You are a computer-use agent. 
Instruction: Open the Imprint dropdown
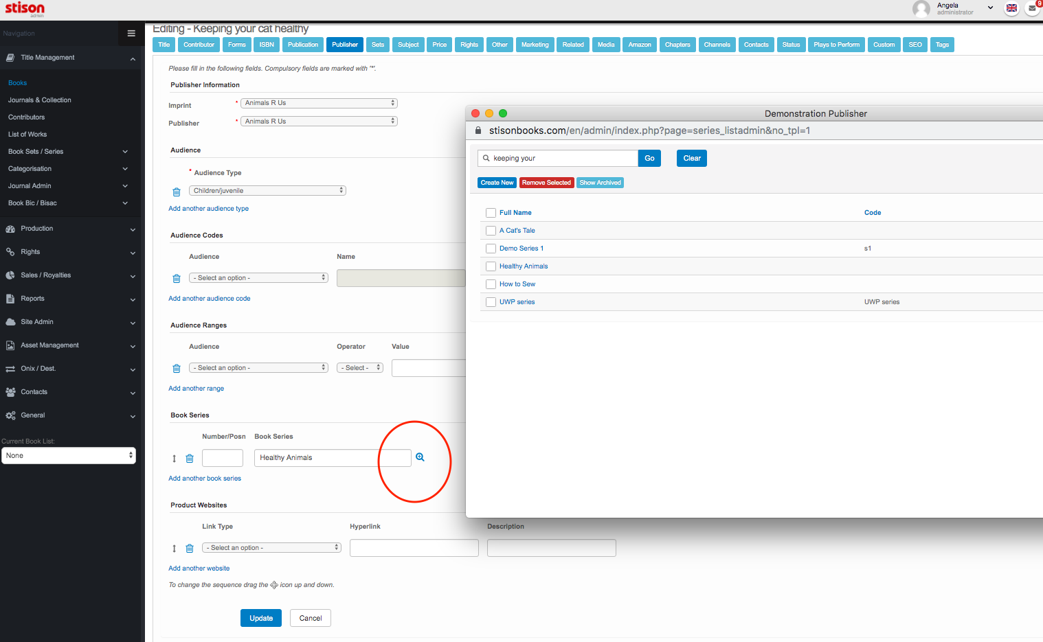pyautogui.click(x=319, y=103)
